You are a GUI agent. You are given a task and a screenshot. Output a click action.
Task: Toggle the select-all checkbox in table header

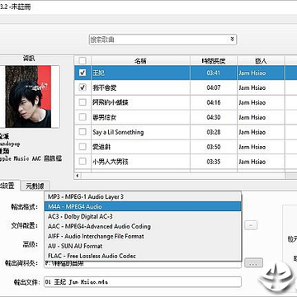click(82, 60)
